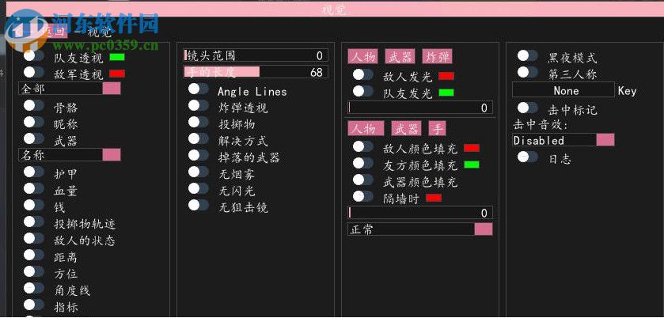Open the red 敌军透视 color swatch
Image resolution: width=664 pixels, height=318 pixels.
coord(117,74)
